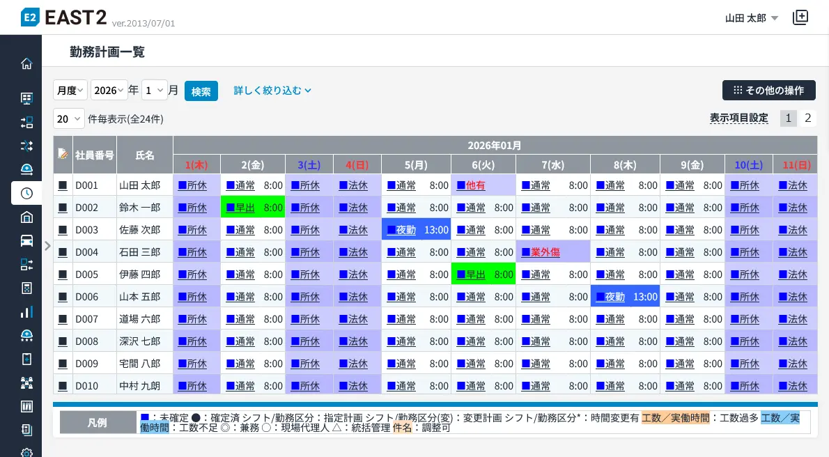
Task: Tick the checkbox for employee D005
Action: 63,274
